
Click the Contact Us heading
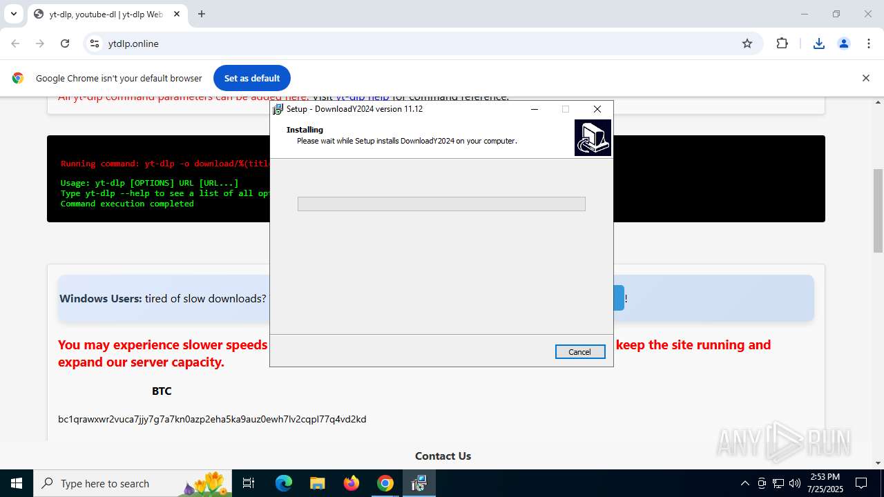pyautogui.click(x=443, y=456)
